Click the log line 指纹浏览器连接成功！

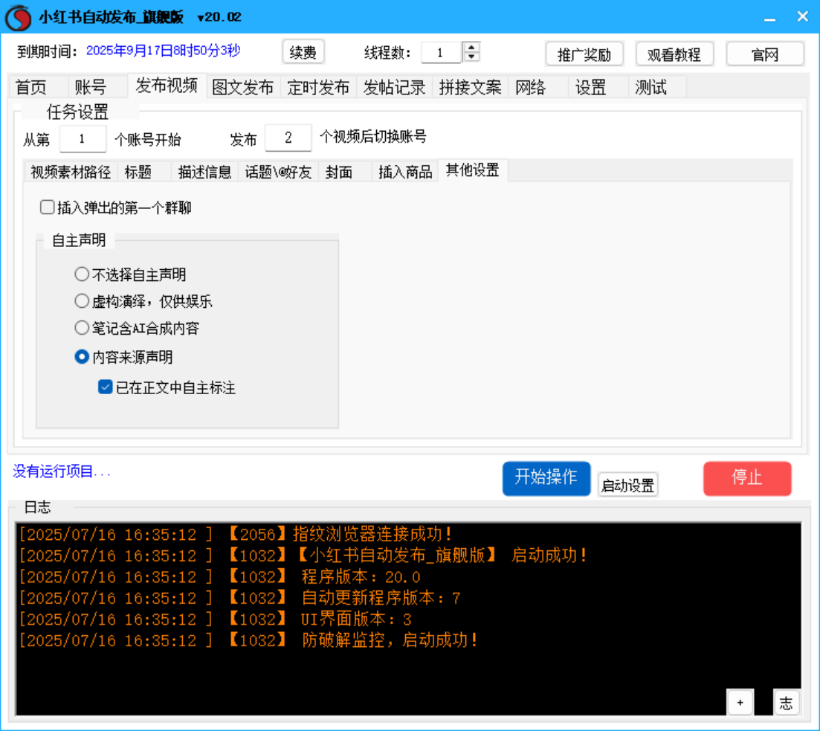click(x=236, y=534)
